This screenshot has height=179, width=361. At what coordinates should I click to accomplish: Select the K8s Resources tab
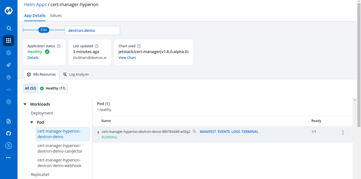click(41, 74)
